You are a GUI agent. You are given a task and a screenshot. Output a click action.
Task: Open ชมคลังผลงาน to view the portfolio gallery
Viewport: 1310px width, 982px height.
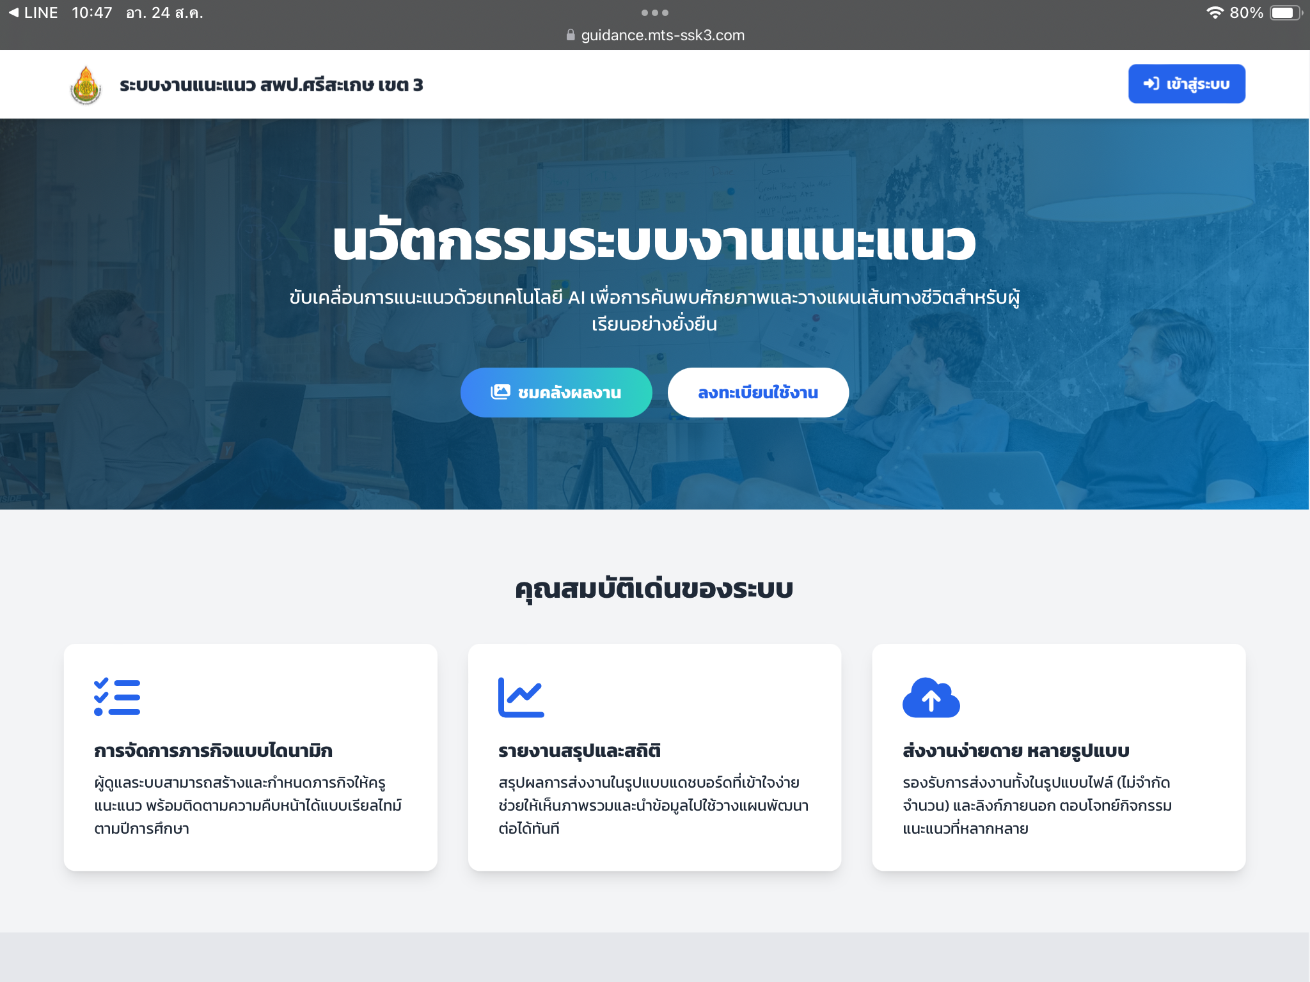556,392
